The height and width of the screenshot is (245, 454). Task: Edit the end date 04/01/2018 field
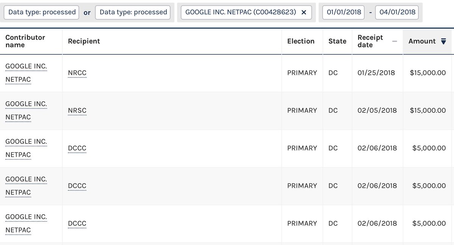(396, 12)
